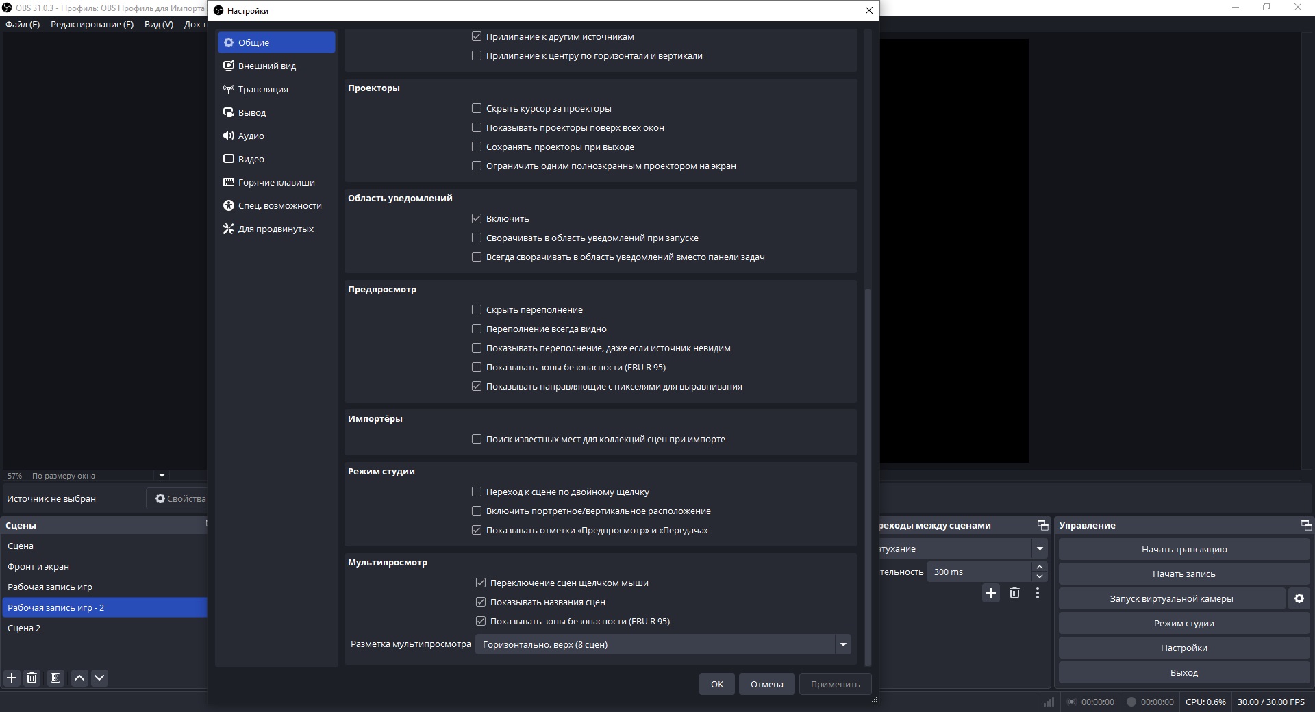Screen dimensions: 1315x712
Task: Select scene Фронт и экран
Action: pos(104,566)
